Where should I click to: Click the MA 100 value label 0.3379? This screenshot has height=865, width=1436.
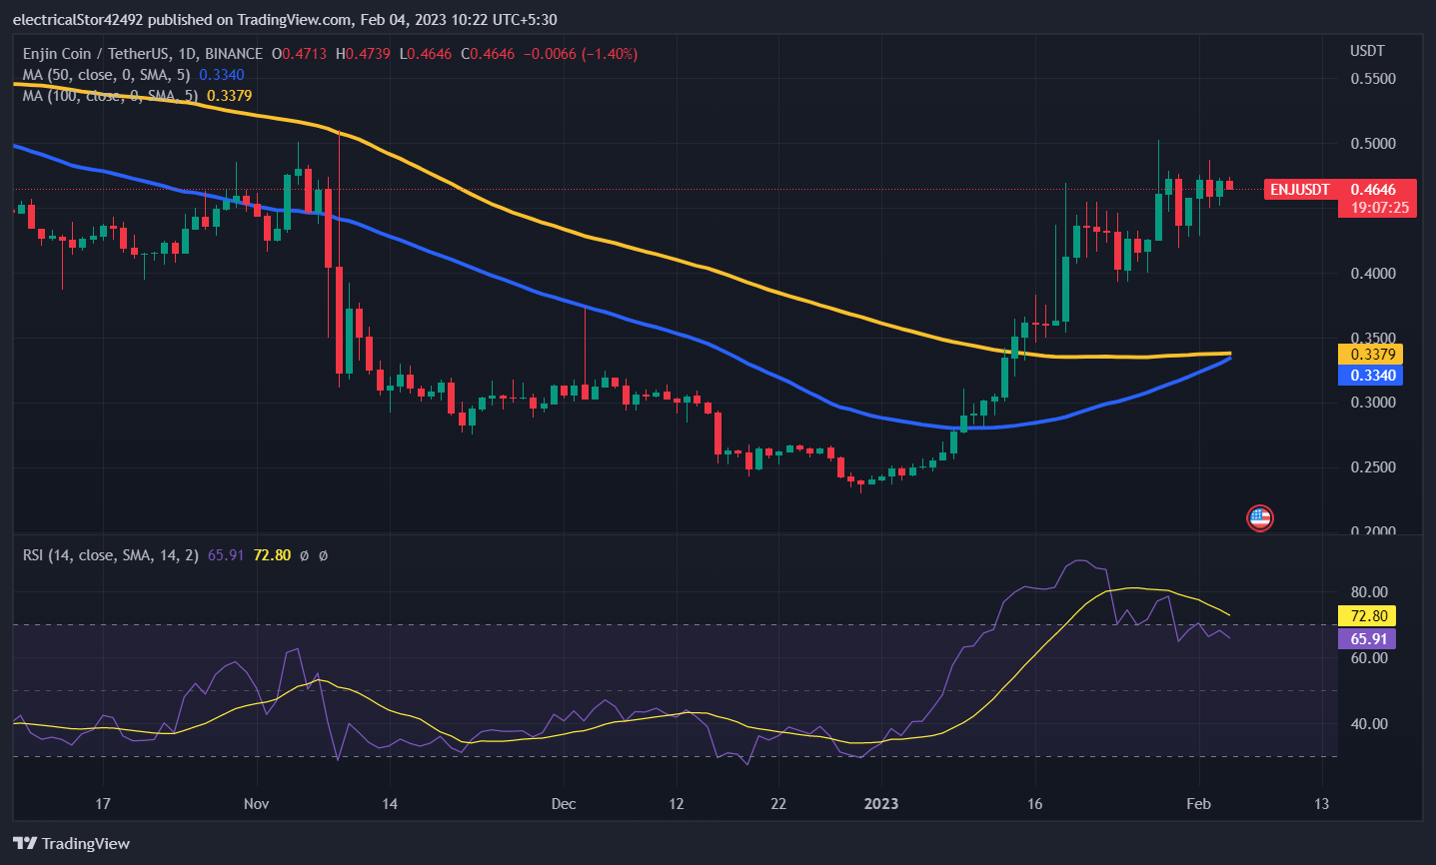point(1370,355)
